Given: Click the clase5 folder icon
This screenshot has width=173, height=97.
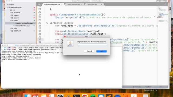Looking at the screenshot, I should tap(12, 15).
